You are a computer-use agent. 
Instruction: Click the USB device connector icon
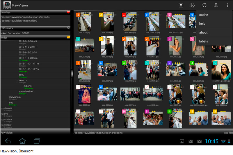(68, 28)
